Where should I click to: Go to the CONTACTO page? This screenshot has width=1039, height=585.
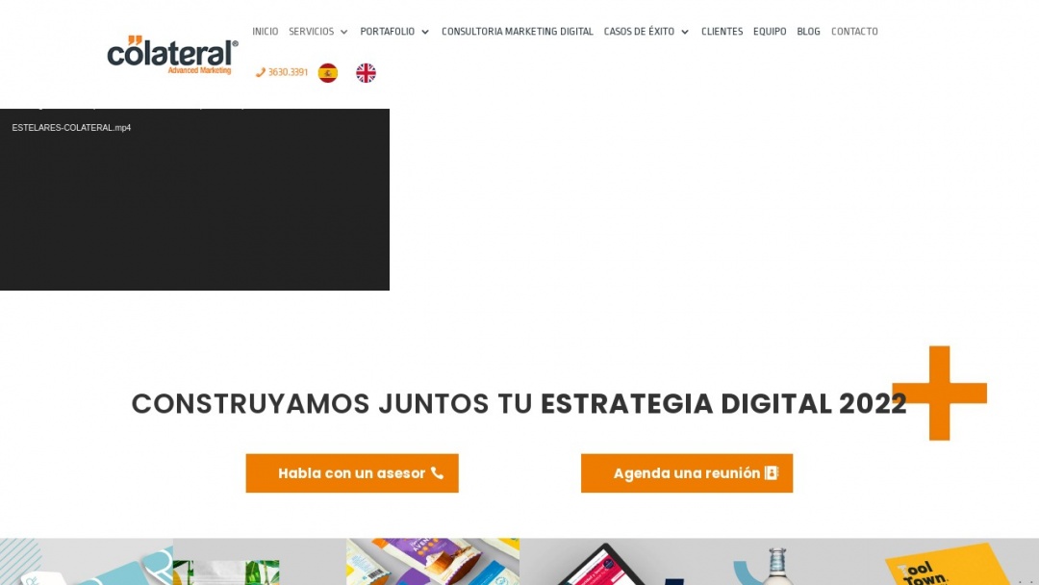(x=853, y=31)
